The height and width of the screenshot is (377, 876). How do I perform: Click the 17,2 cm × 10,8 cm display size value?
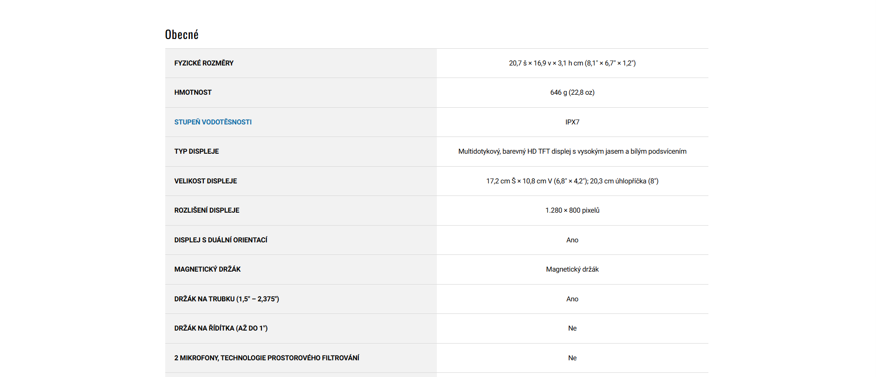[572, 181]
